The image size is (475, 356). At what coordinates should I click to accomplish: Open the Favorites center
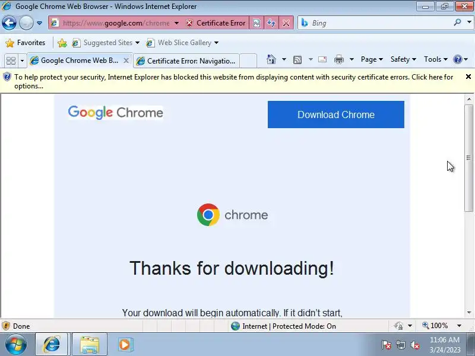[26, 43]
